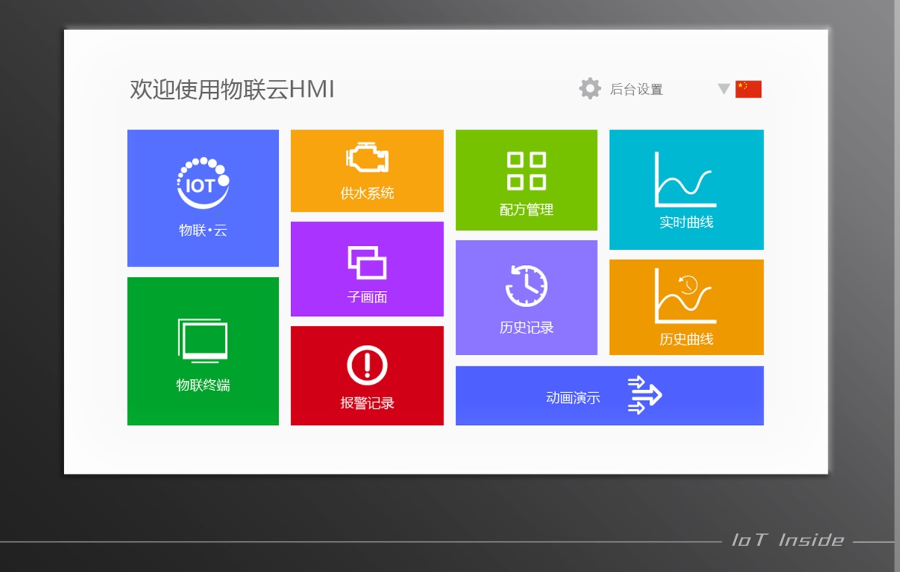Select the 物联终端 tile label
The width and height of the screenshot is (900, 572).
[x=203, y=385]
